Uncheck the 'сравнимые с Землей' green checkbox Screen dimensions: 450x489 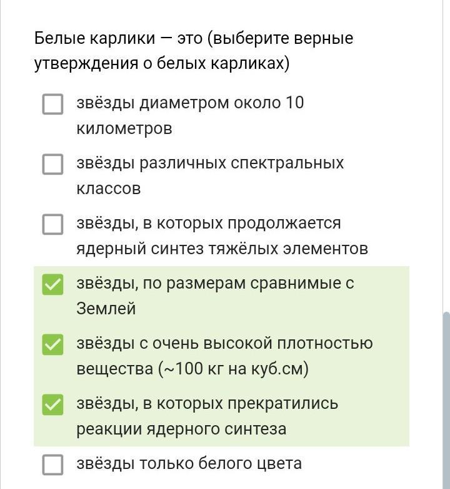53,285
